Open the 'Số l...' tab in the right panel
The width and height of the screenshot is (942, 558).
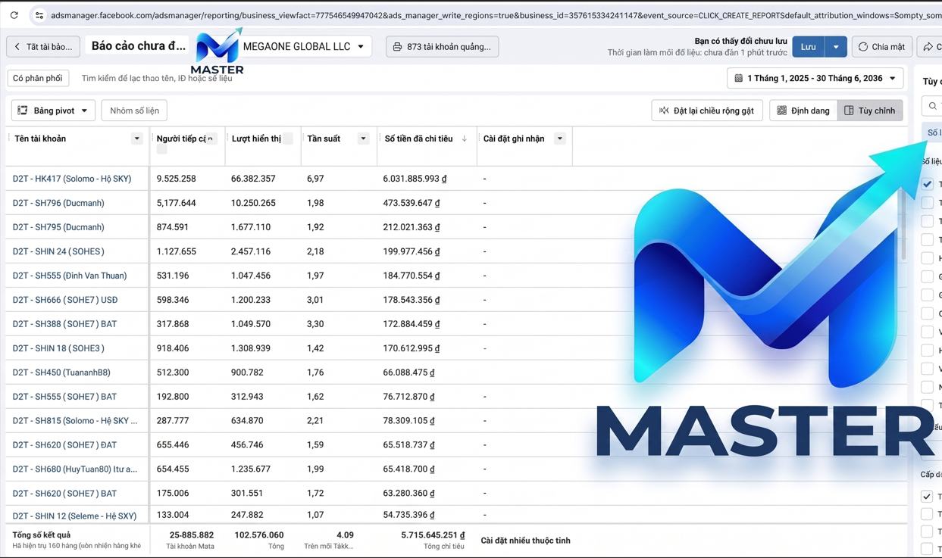[x=933, y=132]
